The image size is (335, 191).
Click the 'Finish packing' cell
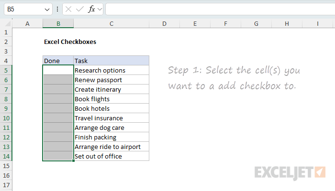click(x=112, y=138)
